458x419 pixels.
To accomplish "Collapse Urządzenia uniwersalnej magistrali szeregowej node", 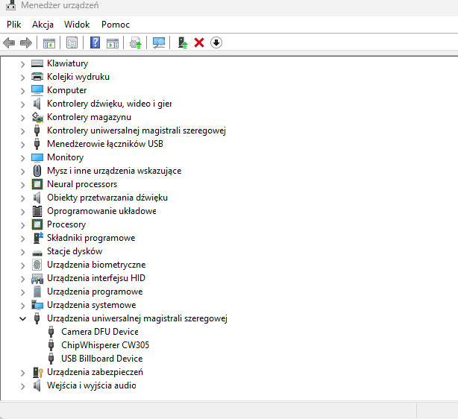I will tap(22, 318).
